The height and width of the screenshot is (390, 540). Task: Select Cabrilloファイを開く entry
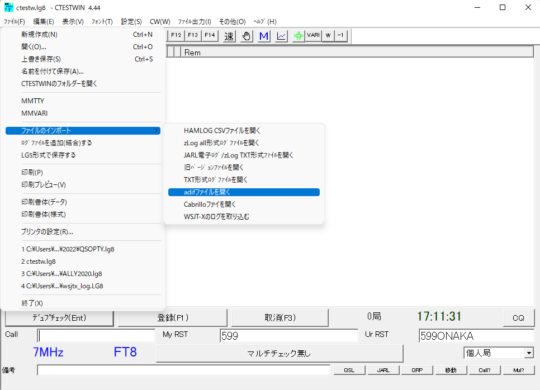244,204
